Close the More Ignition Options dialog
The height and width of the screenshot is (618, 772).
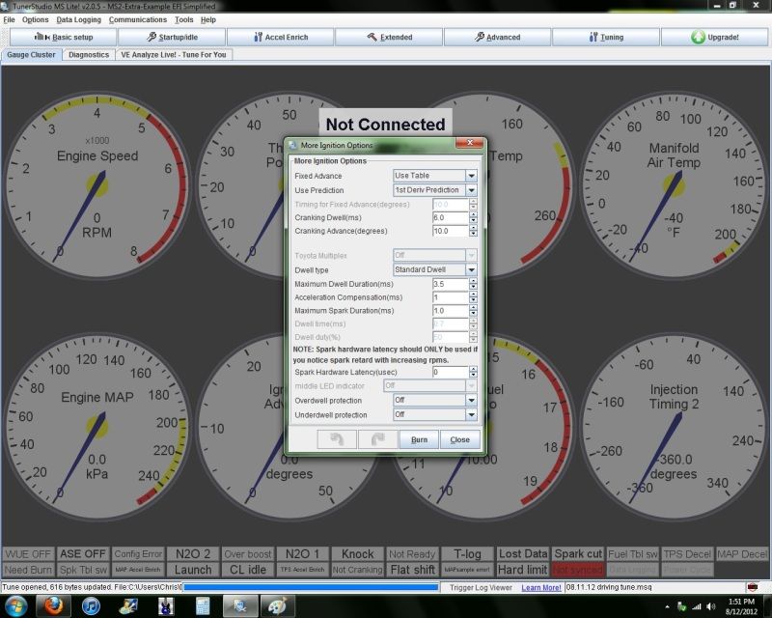point(470,143)
